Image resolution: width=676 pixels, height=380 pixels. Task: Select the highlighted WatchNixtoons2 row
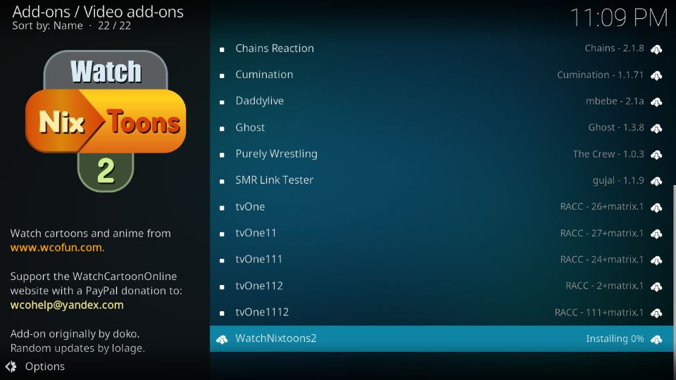(x=442, y=338)
